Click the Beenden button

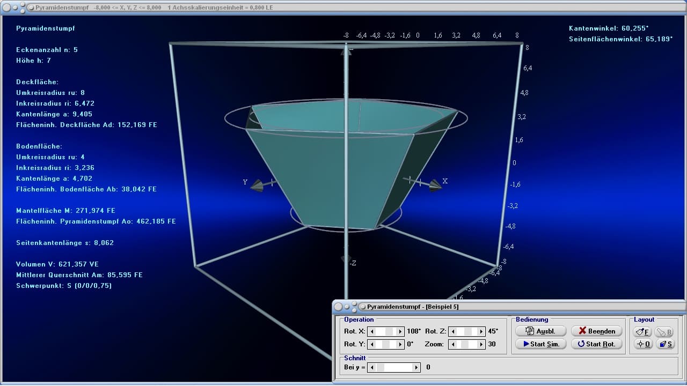point(596,331)
